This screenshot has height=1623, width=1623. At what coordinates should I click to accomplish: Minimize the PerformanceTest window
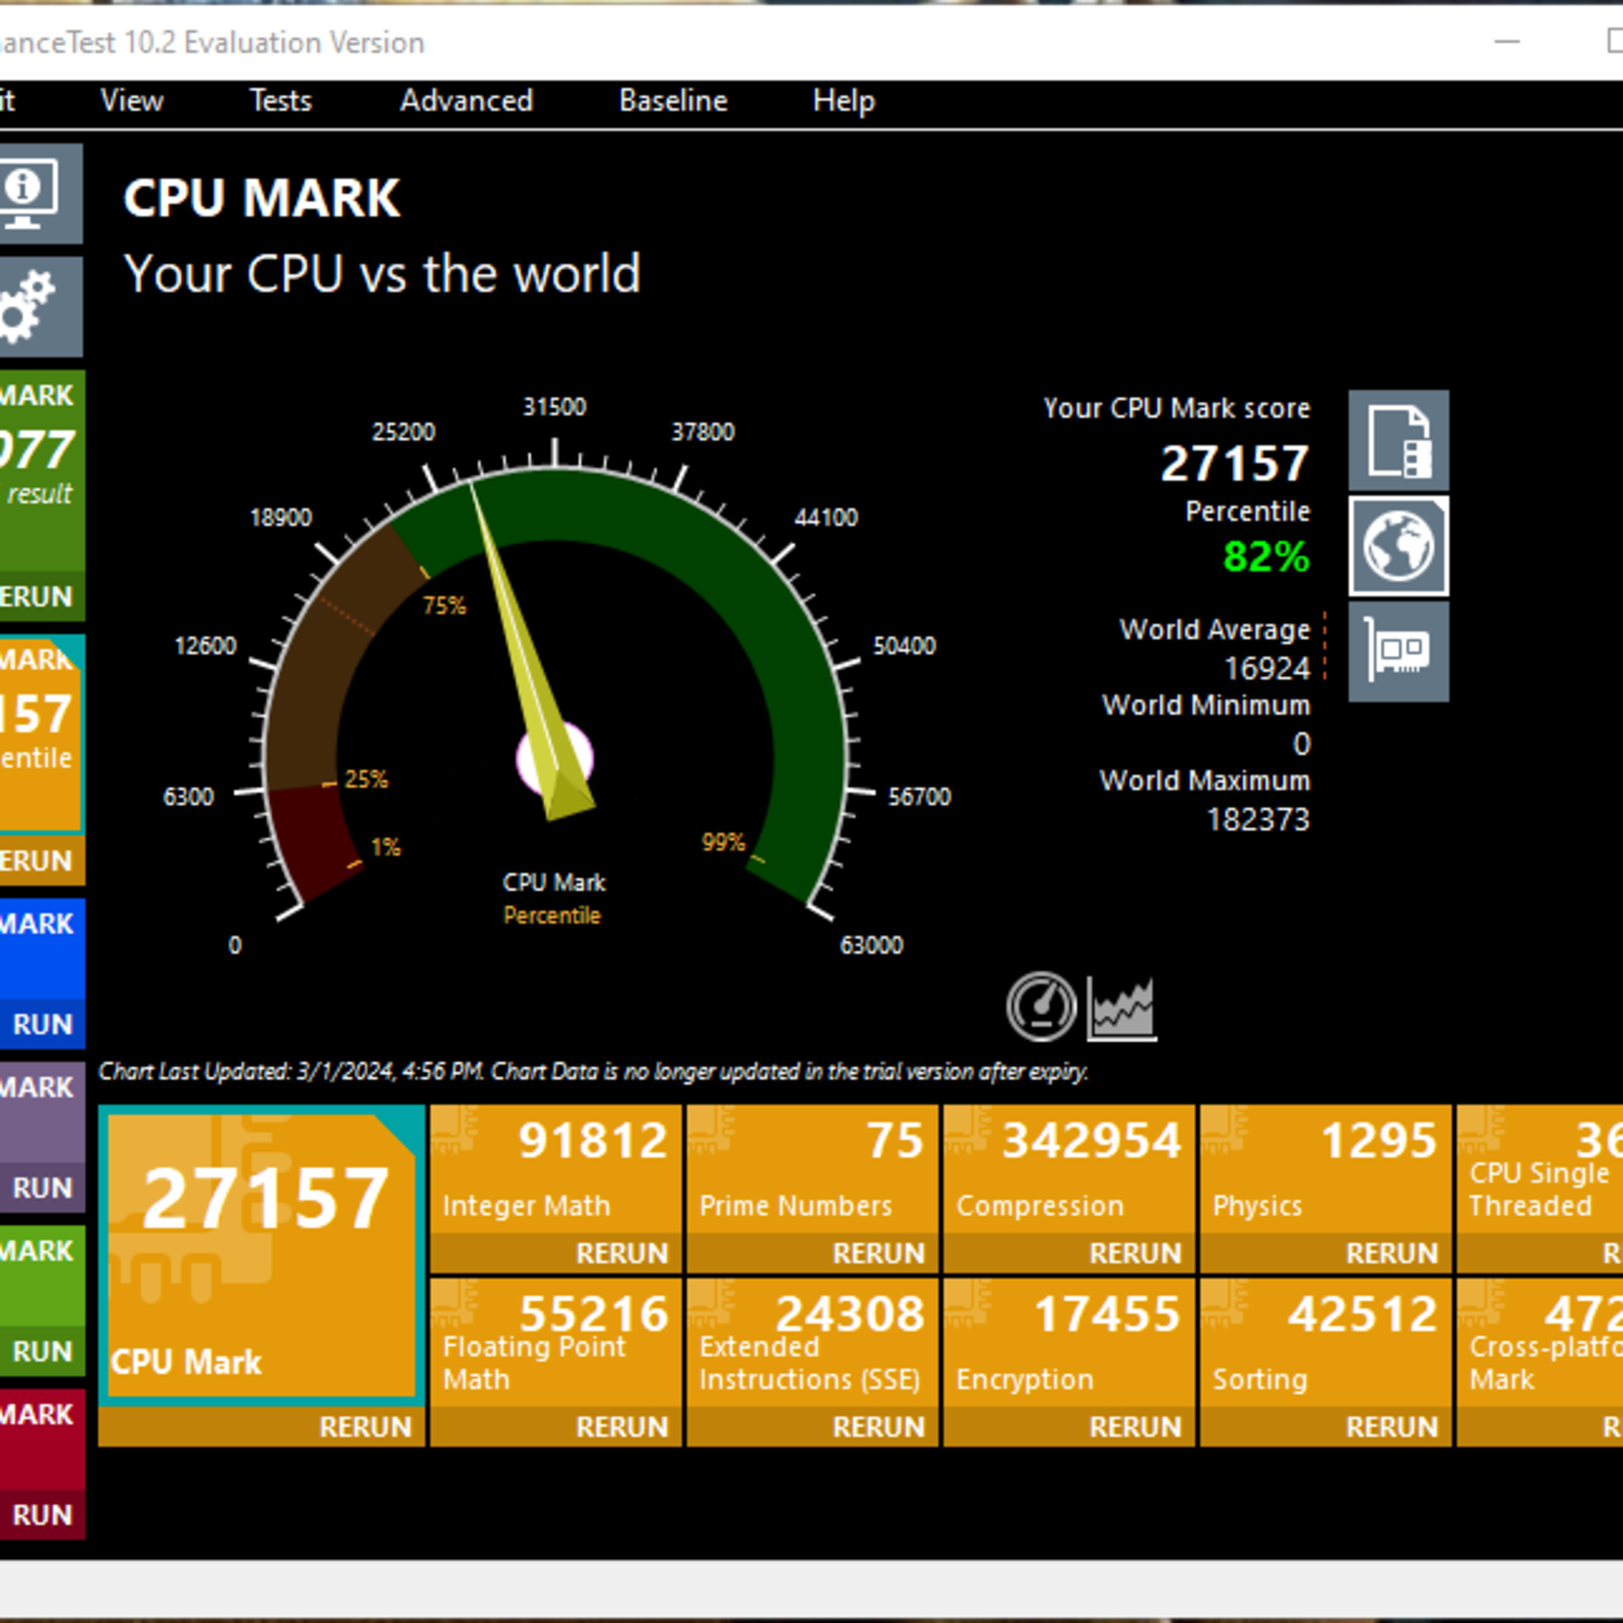[1507, 41]
